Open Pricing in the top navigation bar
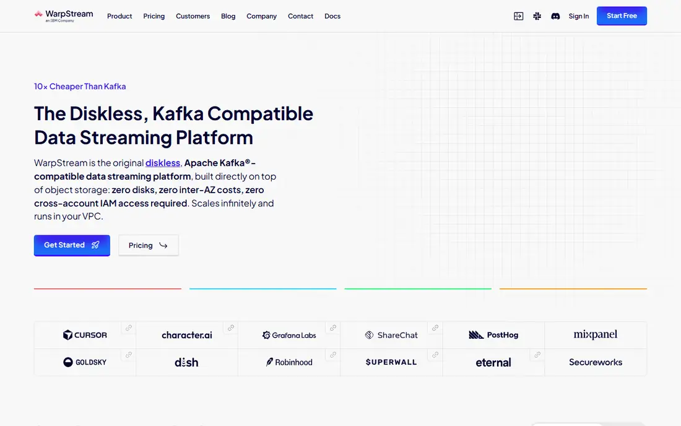Viewport: 681px width, 426px height. click(x=154, y=16)
